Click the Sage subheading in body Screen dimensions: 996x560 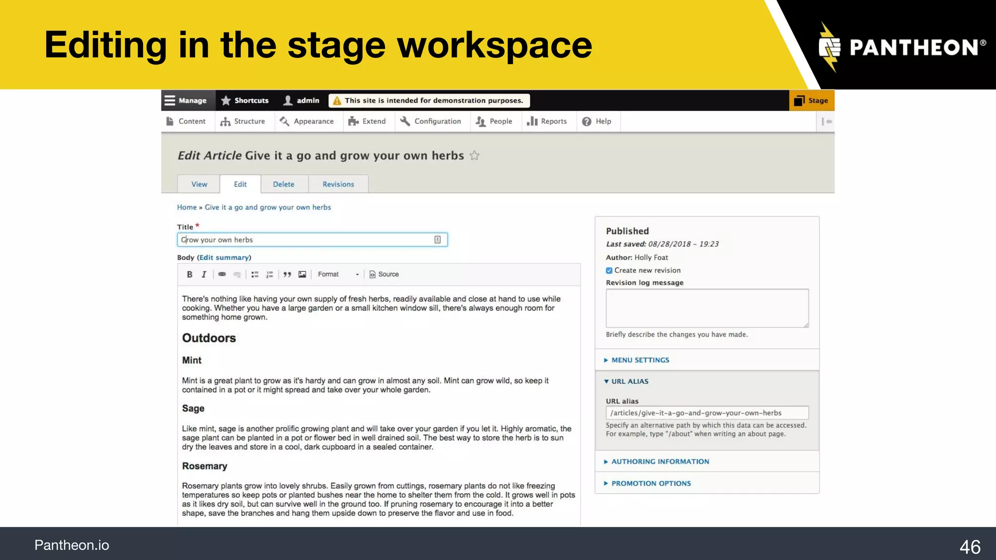coord(193,408)
